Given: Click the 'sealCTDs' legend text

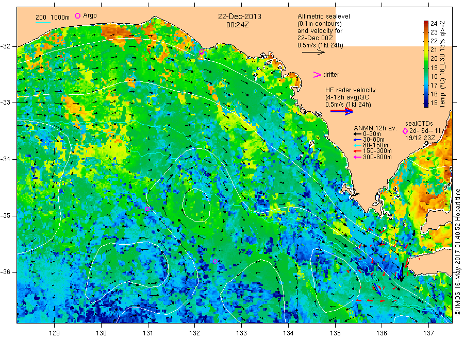Looking at the screenshot, I should coord(419,124).
